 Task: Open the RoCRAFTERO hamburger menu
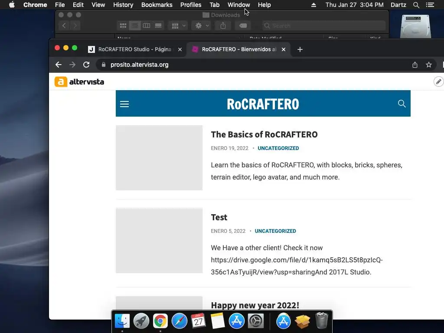click(124, 104)
